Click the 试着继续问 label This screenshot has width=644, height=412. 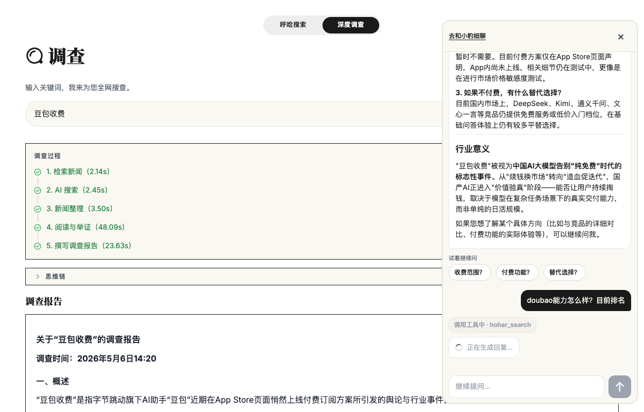pos(463,258)
